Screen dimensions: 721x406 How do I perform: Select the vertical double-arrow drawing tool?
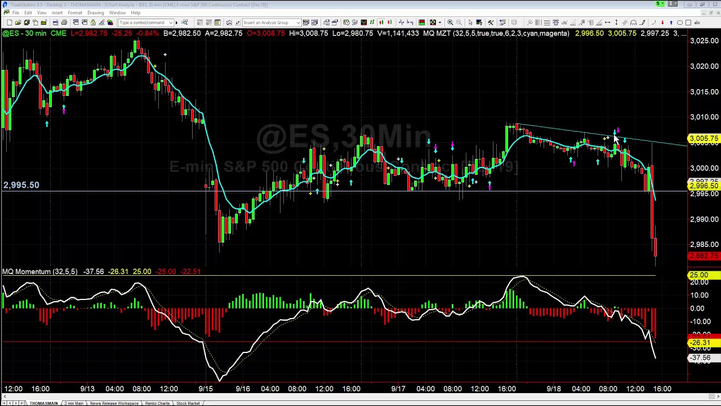pyautogui.click(x=616, y=23)
